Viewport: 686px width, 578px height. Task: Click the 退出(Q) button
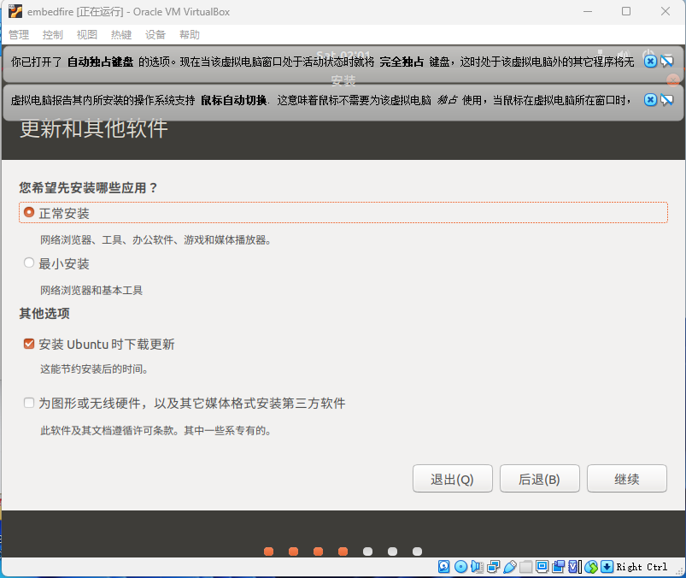[x=453, y=479]
